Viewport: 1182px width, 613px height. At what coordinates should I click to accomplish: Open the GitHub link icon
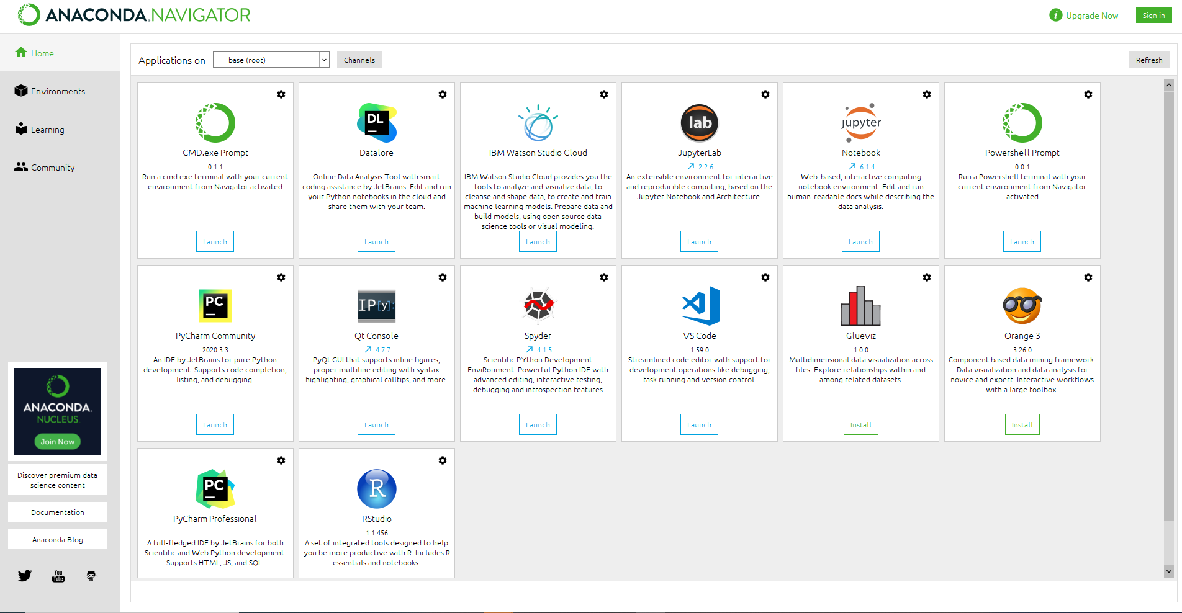pyautogui.click(x=91, y=576)
